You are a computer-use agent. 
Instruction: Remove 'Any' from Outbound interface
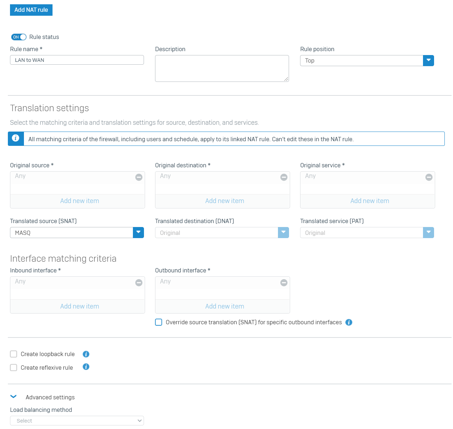(x=284, y=283)
